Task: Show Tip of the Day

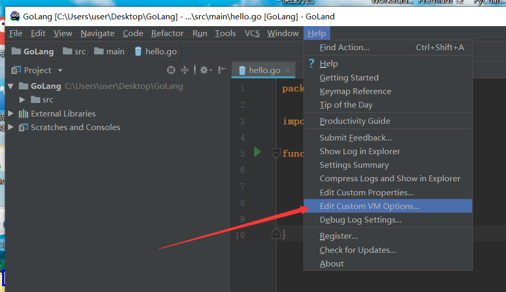Action: click(x=388, y=105)
